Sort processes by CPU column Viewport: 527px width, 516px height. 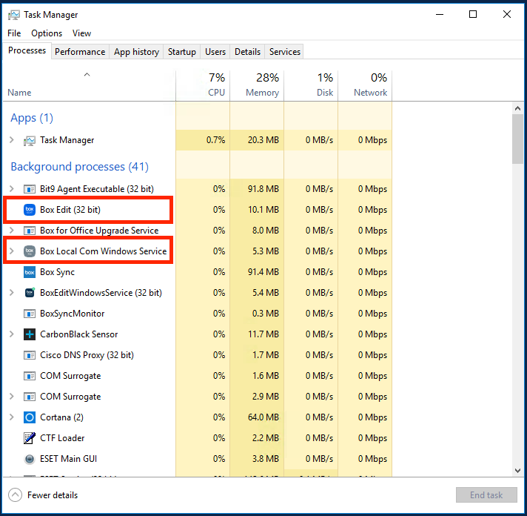[x=203, y=85]
